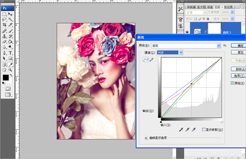This screenshot has width=246, height=159.
Task: Open the 填充 fill slider arrow
Action: [x=232, y=19]
